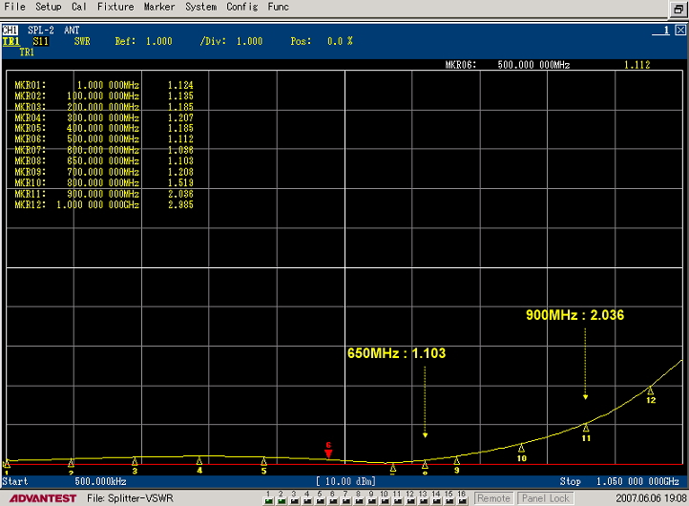Select channel indicator 7 in status bar
Viewport: 689px width, 506px height.
coord(345,498)
